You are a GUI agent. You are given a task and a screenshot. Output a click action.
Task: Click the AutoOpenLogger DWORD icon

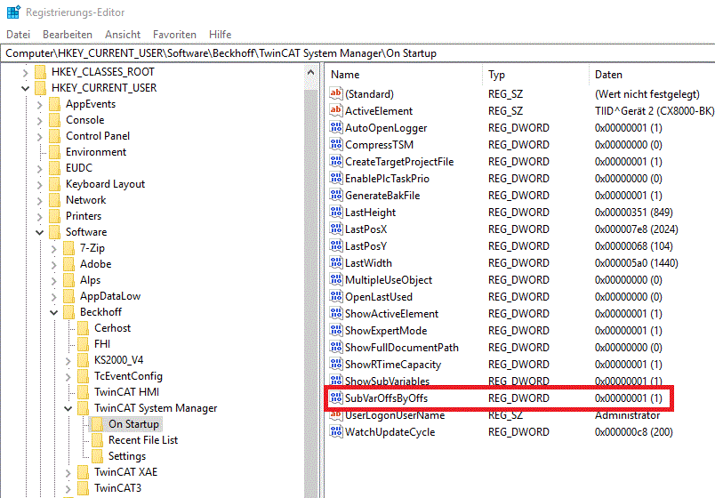pyautogui.click(x=336, y=127)
